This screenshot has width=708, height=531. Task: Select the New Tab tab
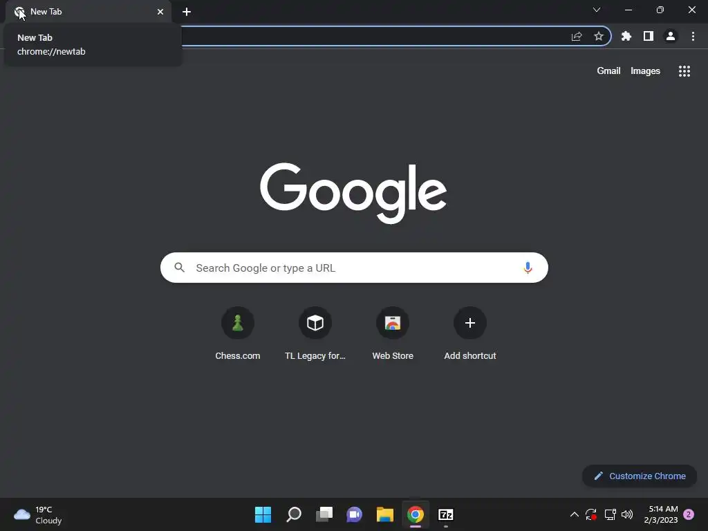pyautogui.click(x=88, y=12)
